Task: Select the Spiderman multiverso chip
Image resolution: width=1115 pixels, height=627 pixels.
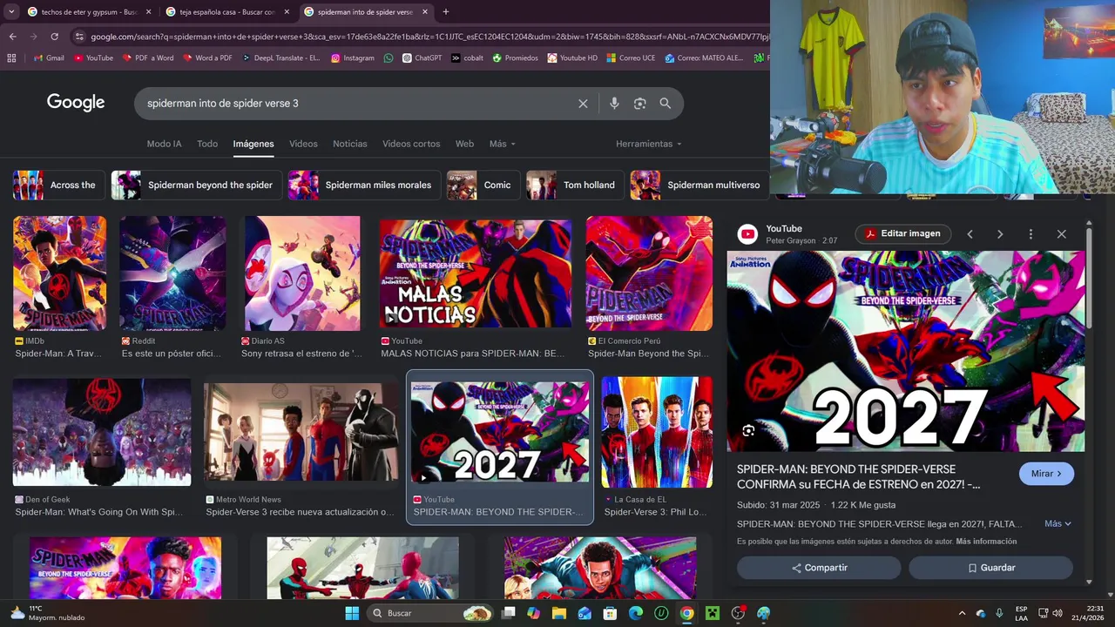Action: tap(699, 185)
